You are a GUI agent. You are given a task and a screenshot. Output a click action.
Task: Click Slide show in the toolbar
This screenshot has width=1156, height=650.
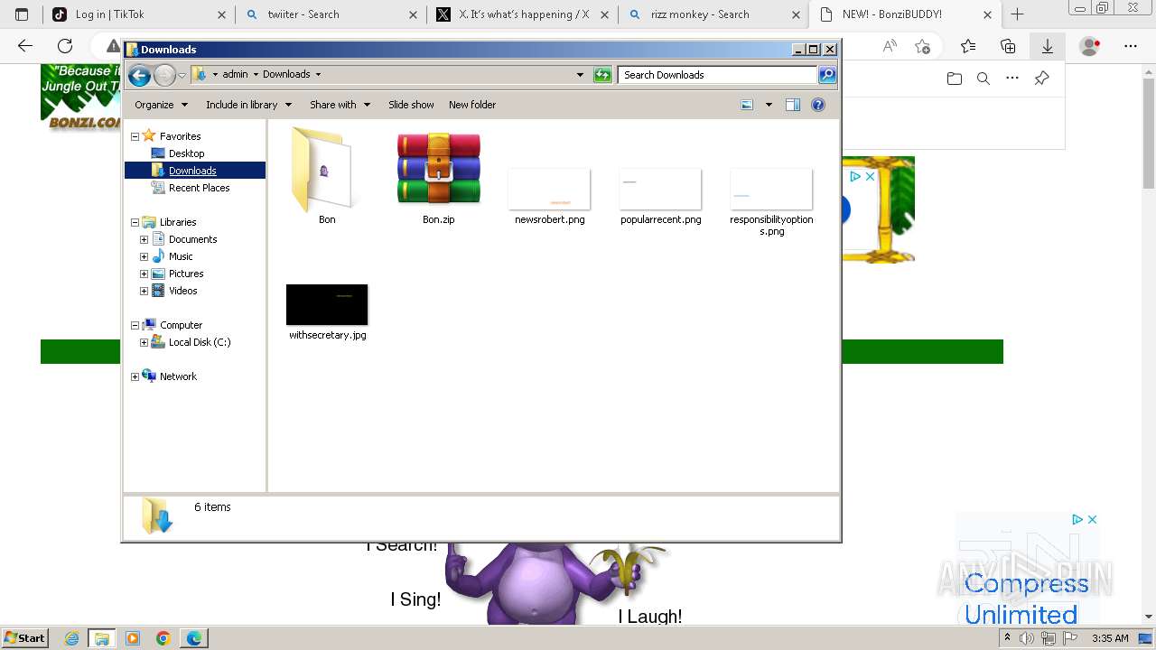coord(411,105)
